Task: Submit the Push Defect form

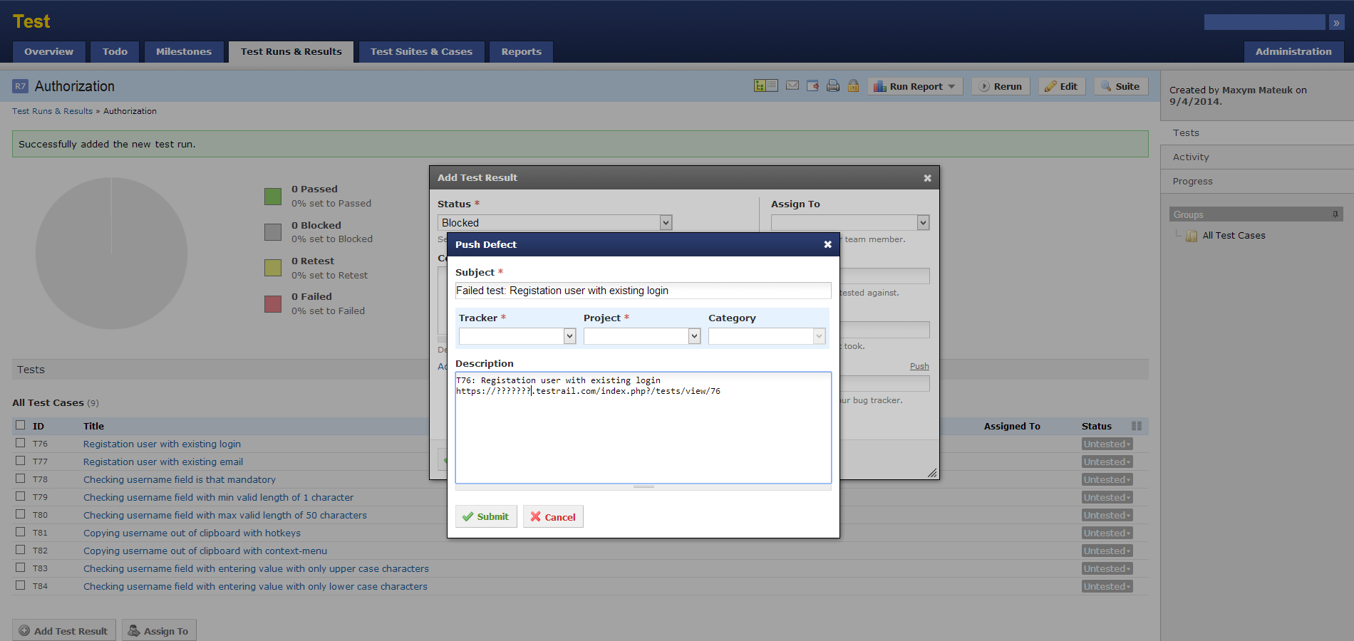Action: 486,516
